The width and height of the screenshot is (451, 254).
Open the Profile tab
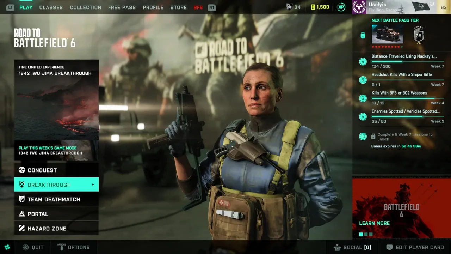[x=153, y=7]
